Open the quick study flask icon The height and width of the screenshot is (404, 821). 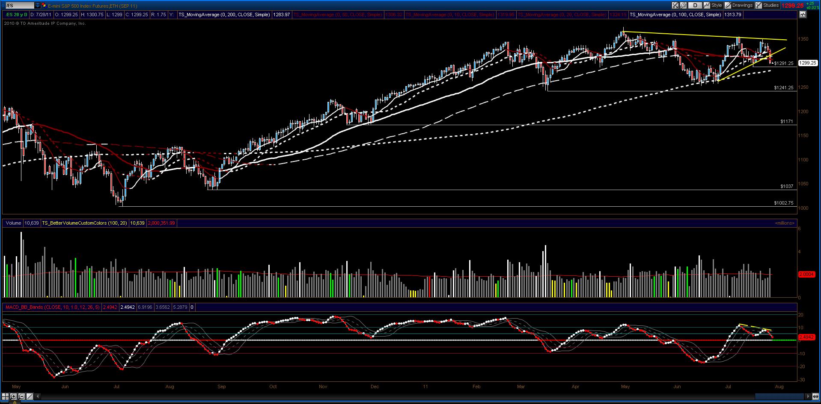[675, 5]
